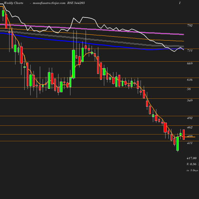Click the 616 price level label
The image size is (199, 199).
click(190, 80)
